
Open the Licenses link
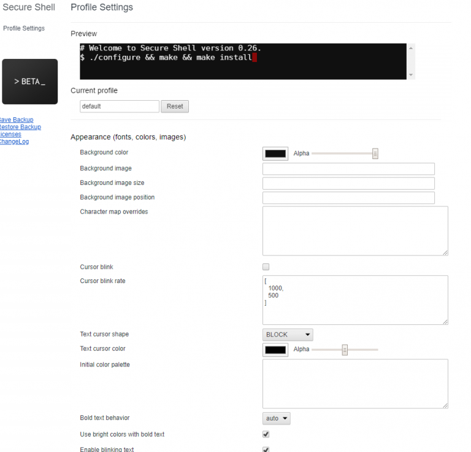click(10, 134)
